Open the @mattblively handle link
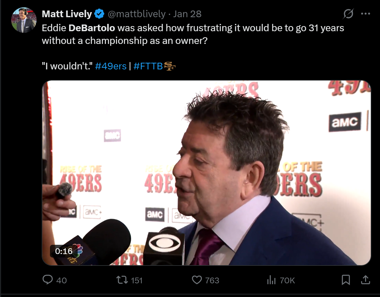 coord(137,14)
